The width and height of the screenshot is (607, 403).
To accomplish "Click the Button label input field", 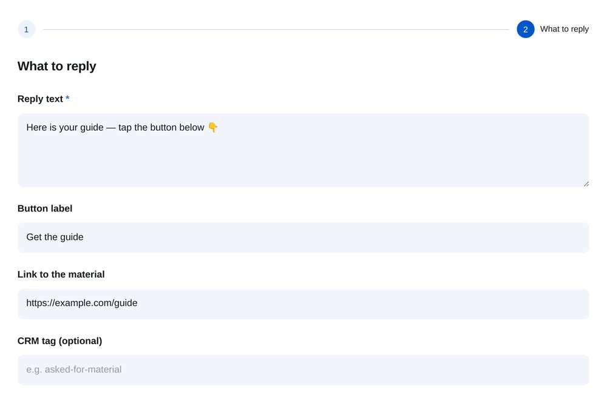I will tap(303, 237).
